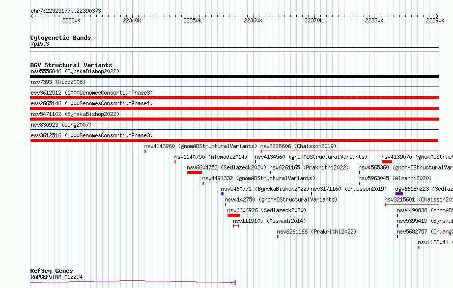
Task: Click the nsv1119109 red bracket marker
Action: click(x=236, y=226)
